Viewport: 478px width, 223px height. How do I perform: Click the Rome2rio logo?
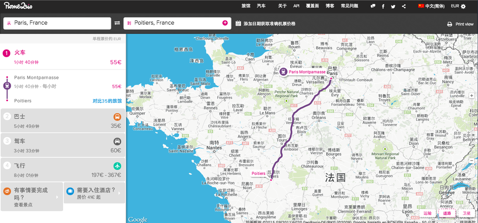pyautogui.click(x=18, y=6)
